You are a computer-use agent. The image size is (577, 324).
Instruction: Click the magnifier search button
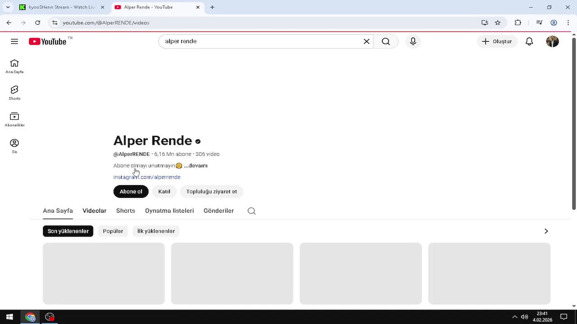click(386, 41)
